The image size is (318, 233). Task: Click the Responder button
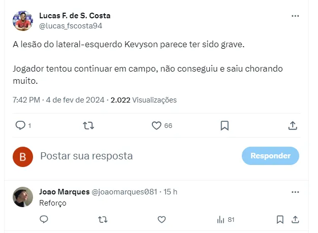tap(270, 156)
